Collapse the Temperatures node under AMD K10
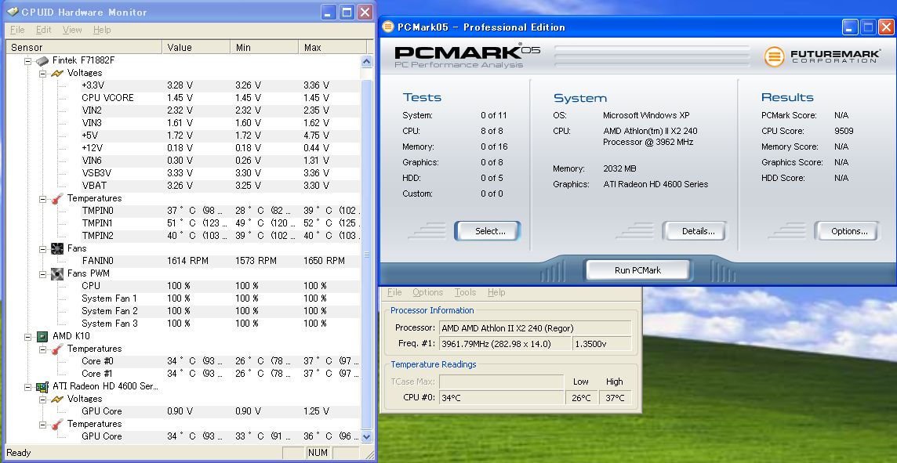Image resolution: width=897 pixels, height=463 pixels. click(42, 349)
